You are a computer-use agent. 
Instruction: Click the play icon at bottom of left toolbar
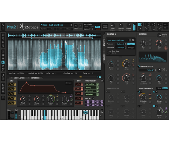tap(3, 98)
